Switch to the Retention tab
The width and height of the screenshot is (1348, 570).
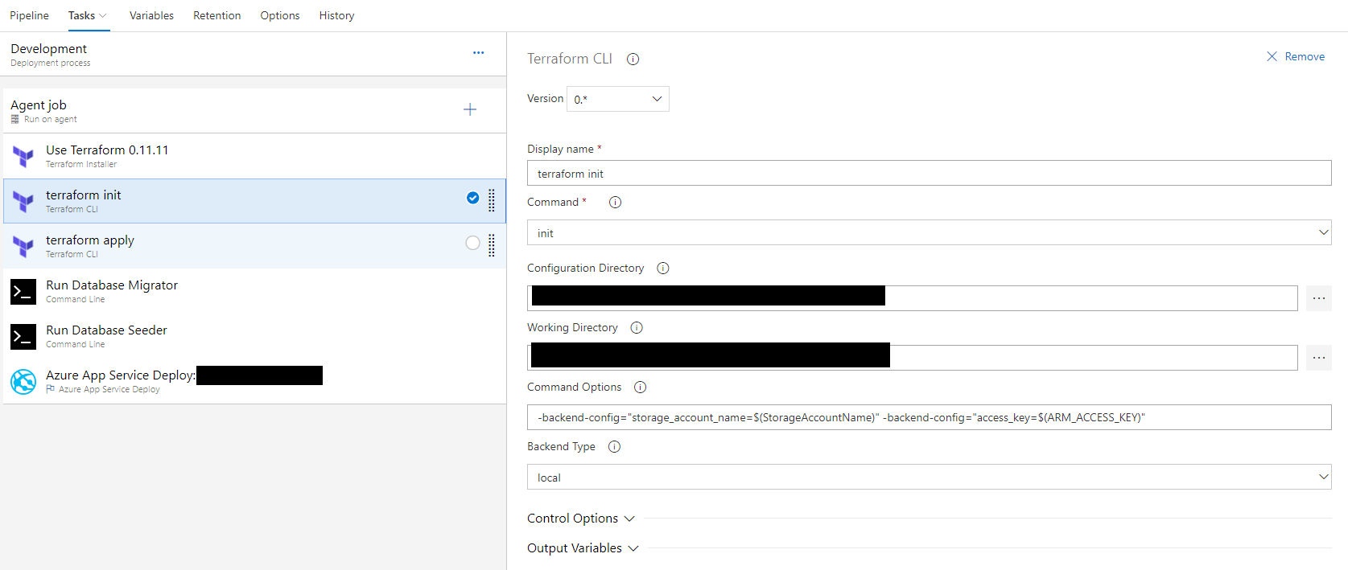[x=217, y=16]
